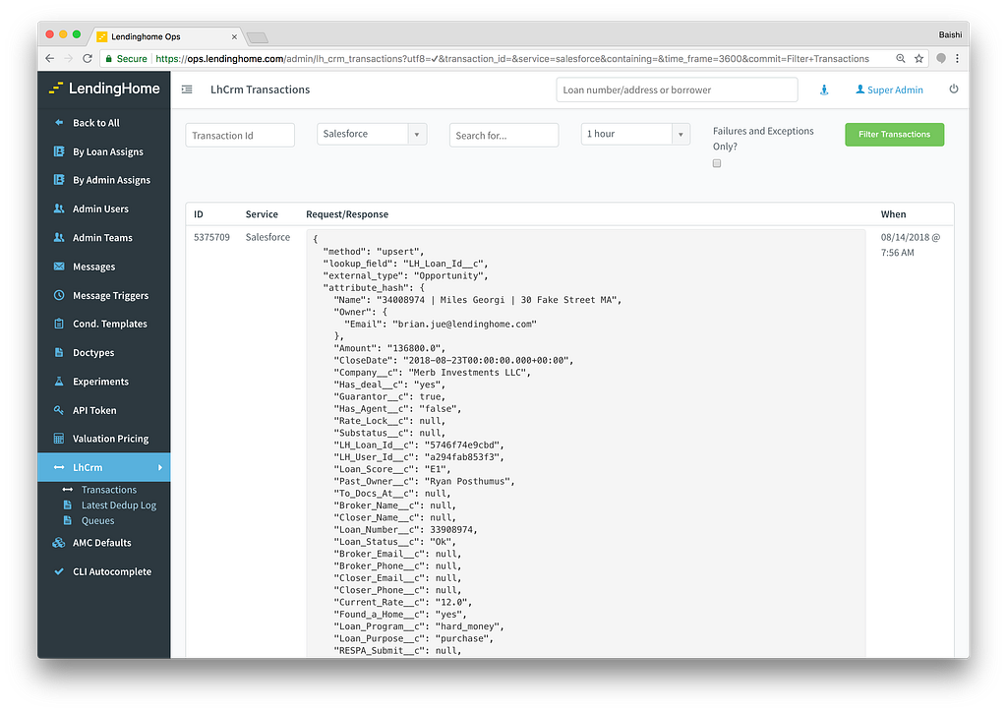Image resolution: width=1007 pixels, height=712 pixels.
Task: Click the Back to All link
Action: (x=95, y=123)
